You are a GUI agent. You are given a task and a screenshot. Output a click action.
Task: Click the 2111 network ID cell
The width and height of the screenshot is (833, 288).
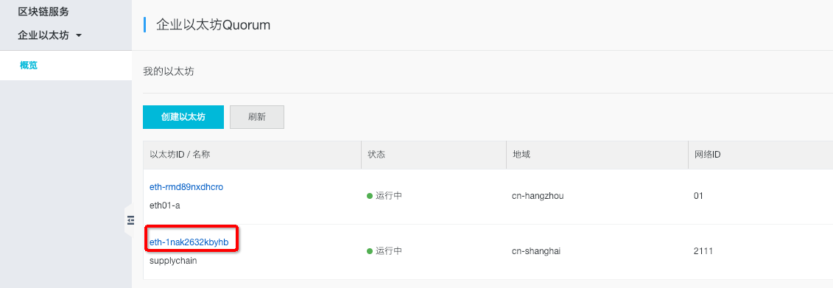(703, 251)
